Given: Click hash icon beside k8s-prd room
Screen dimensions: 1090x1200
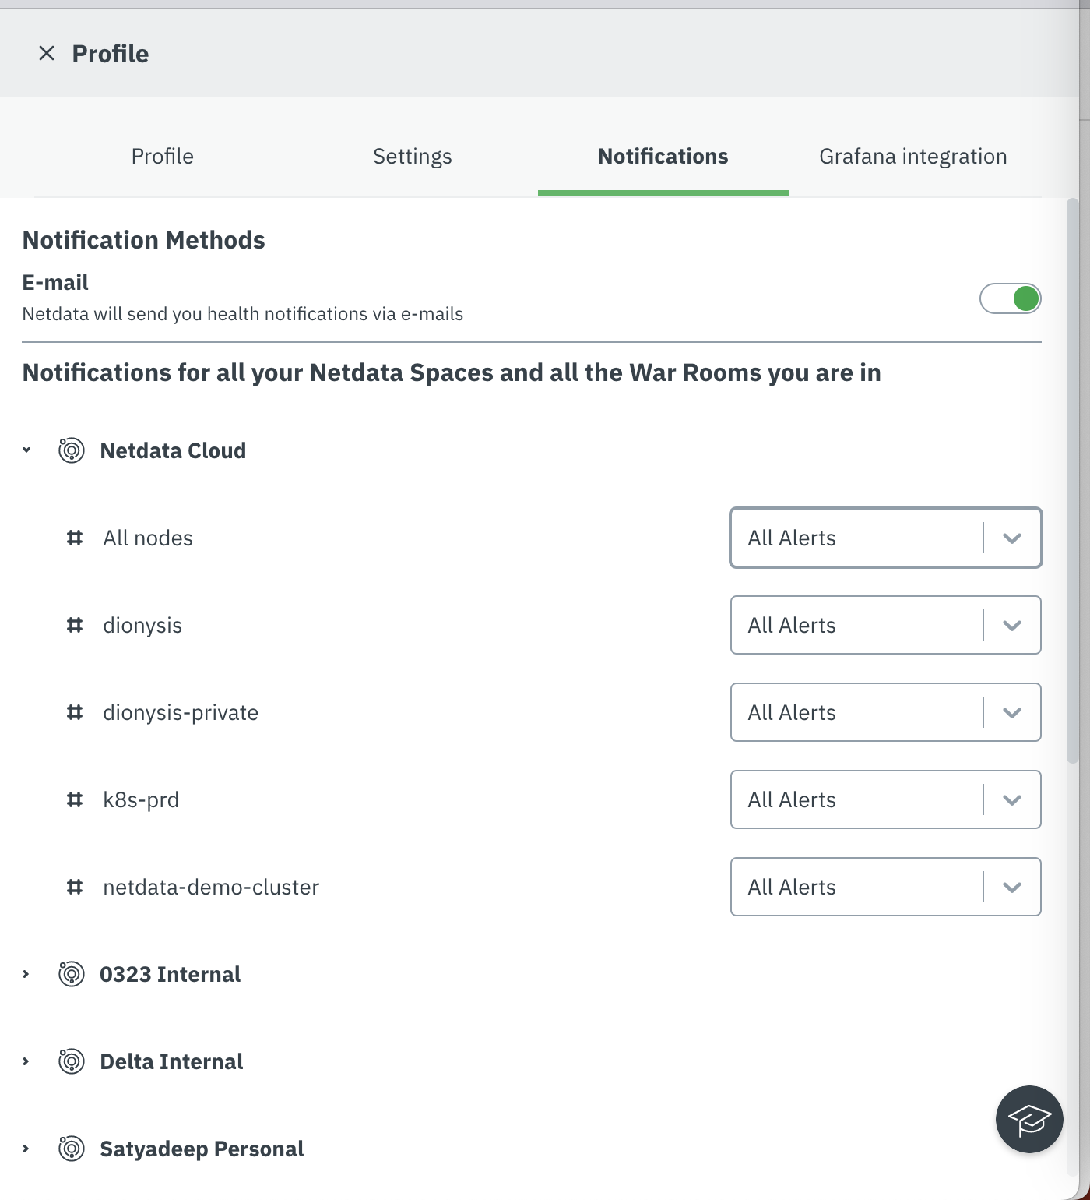Looking at the screenshot, I should 75,799.
